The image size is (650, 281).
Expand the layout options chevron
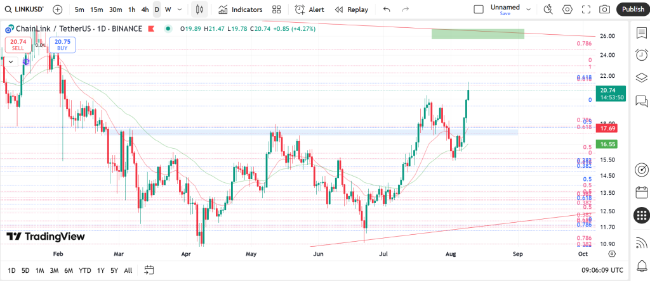point(528,9)
